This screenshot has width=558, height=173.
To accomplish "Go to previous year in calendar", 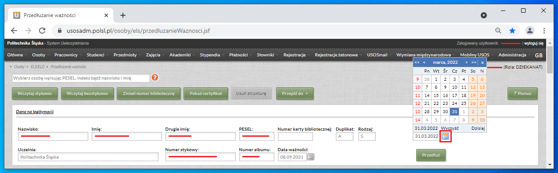I will click(x=417, y=62).
